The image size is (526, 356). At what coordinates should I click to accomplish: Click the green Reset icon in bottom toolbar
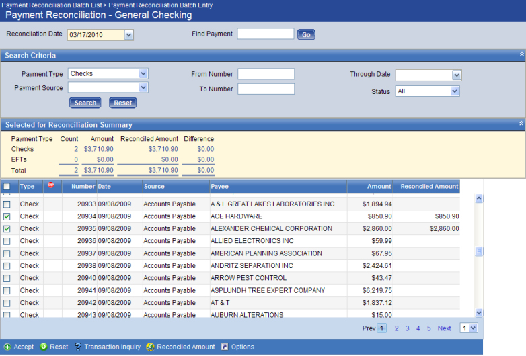point(44,347)
